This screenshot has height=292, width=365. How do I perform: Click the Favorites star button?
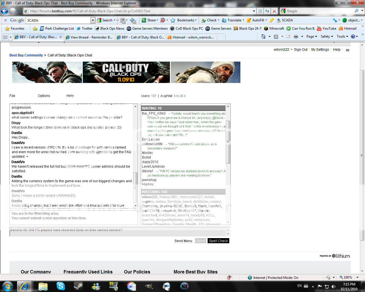[15, 29]
